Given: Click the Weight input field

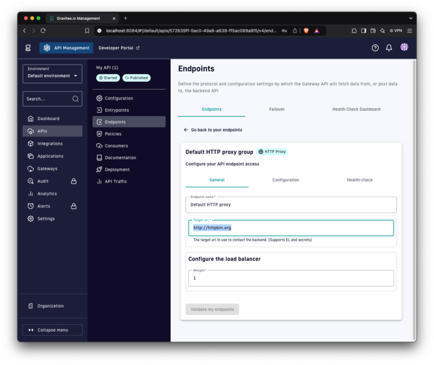Looking at the screenshot, I should coord(291,278).
